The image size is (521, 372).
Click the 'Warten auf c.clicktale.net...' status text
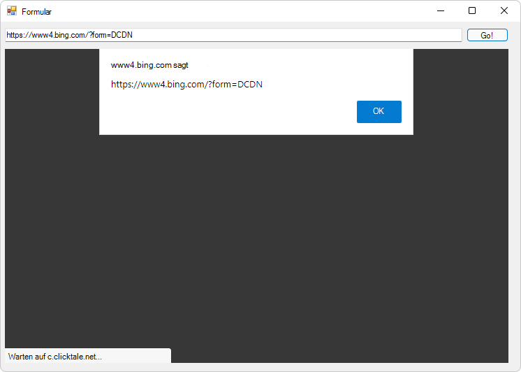coord(55,357)
